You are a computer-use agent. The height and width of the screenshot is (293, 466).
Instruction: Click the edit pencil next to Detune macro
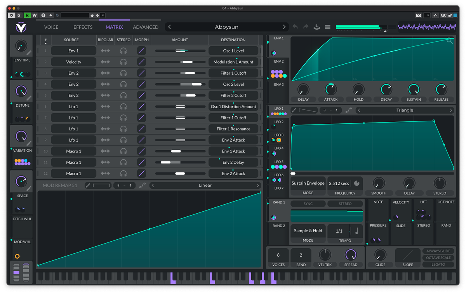point(29,98)
